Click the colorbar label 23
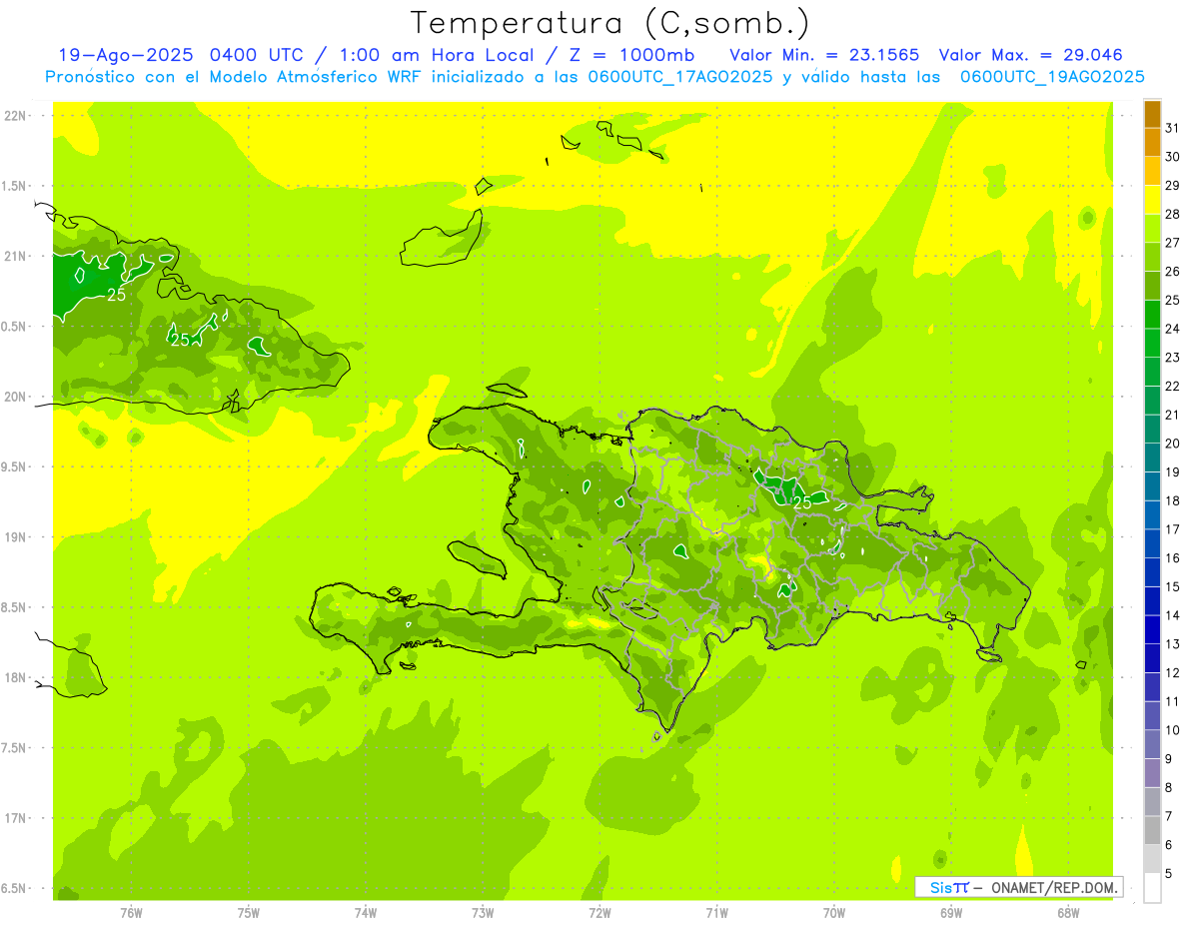Viewport: 1199px width, 926px height. click(1173, 358)
